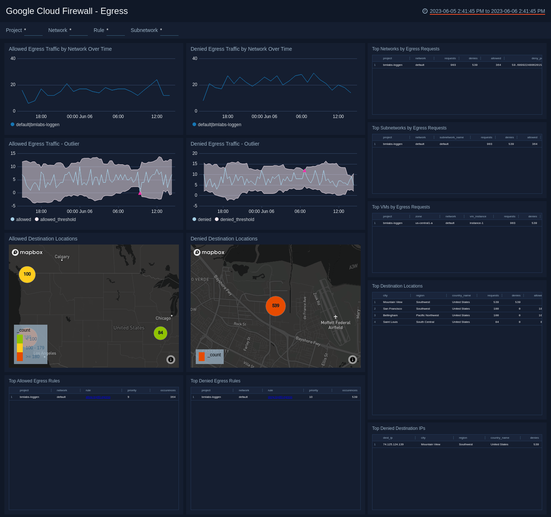Click the clock icon beside the time range
The width and height of the screenshot is (551, 517).
click(x=425, y=11)
